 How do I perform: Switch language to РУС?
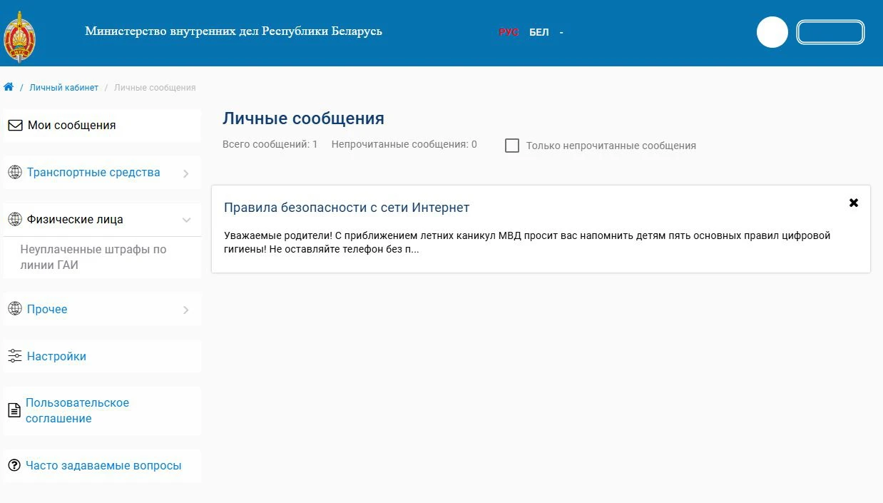coord(509,32)
